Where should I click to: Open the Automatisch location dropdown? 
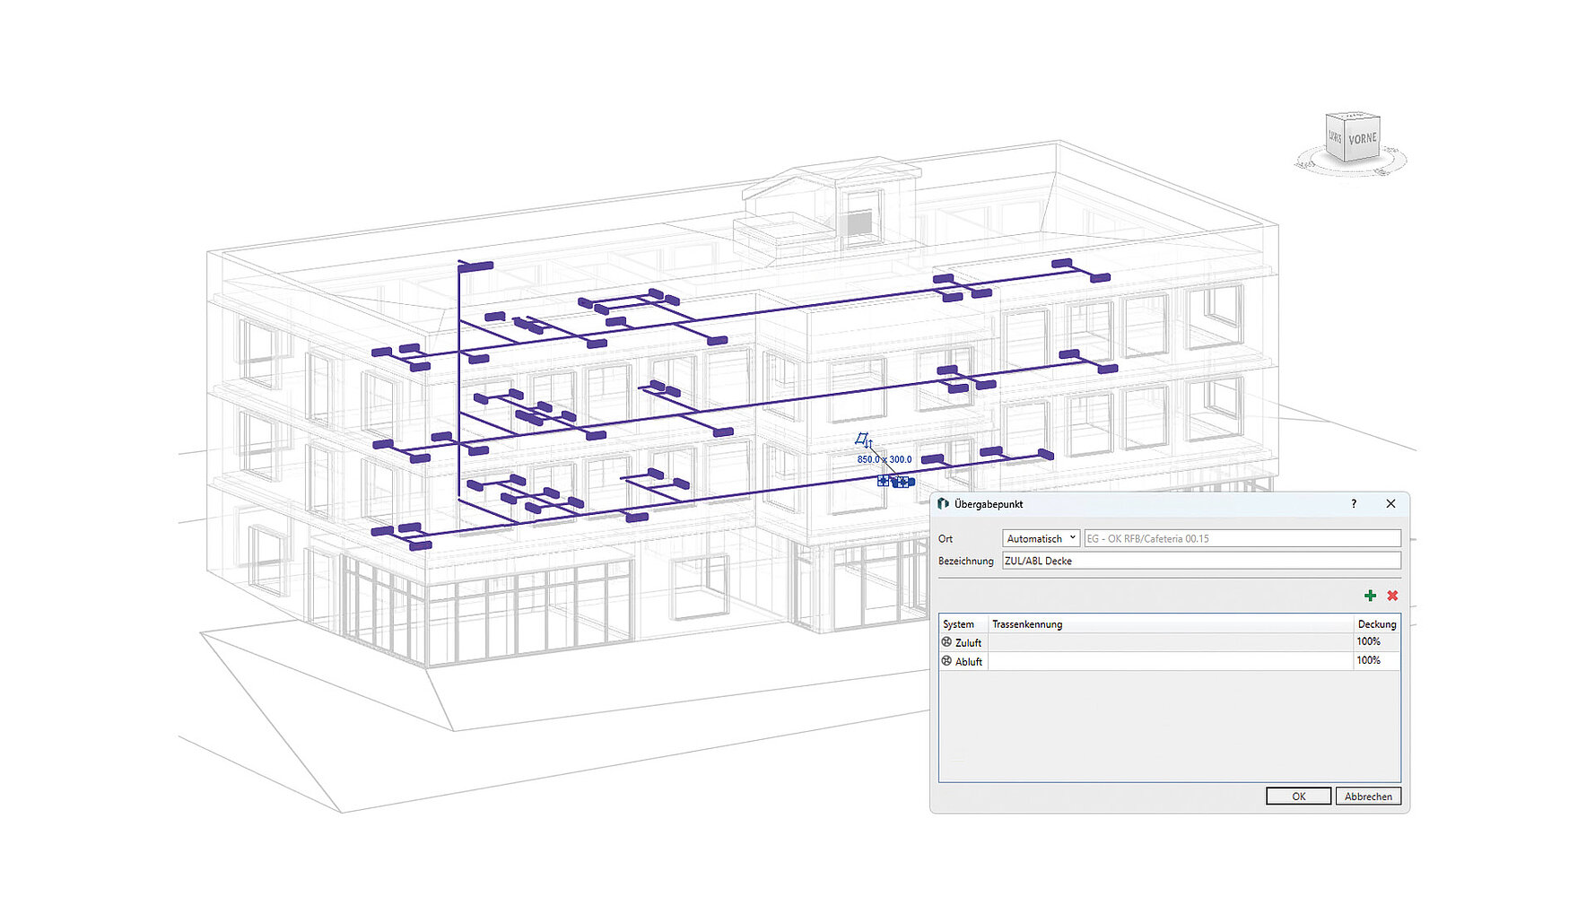point(1041,538)
